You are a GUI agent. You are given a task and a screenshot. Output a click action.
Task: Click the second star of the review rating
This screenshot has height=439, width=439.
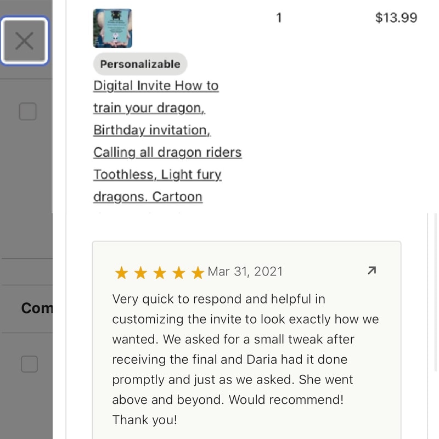click(x=140, y=273)
